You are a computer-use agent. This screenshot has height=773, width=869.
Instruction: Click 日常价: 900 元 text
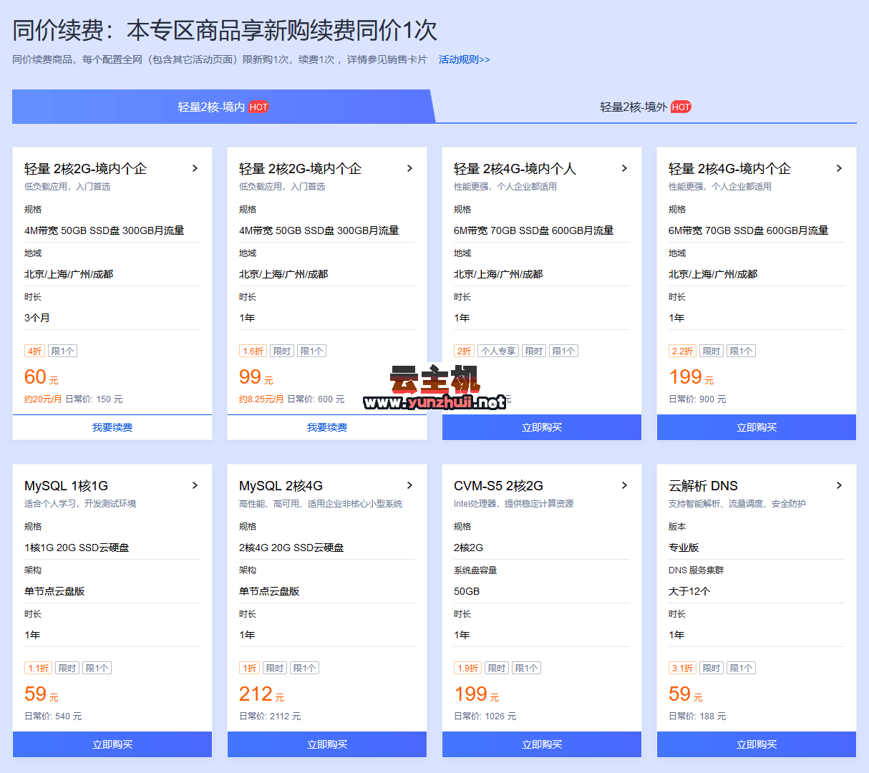(x=697, y=399)
